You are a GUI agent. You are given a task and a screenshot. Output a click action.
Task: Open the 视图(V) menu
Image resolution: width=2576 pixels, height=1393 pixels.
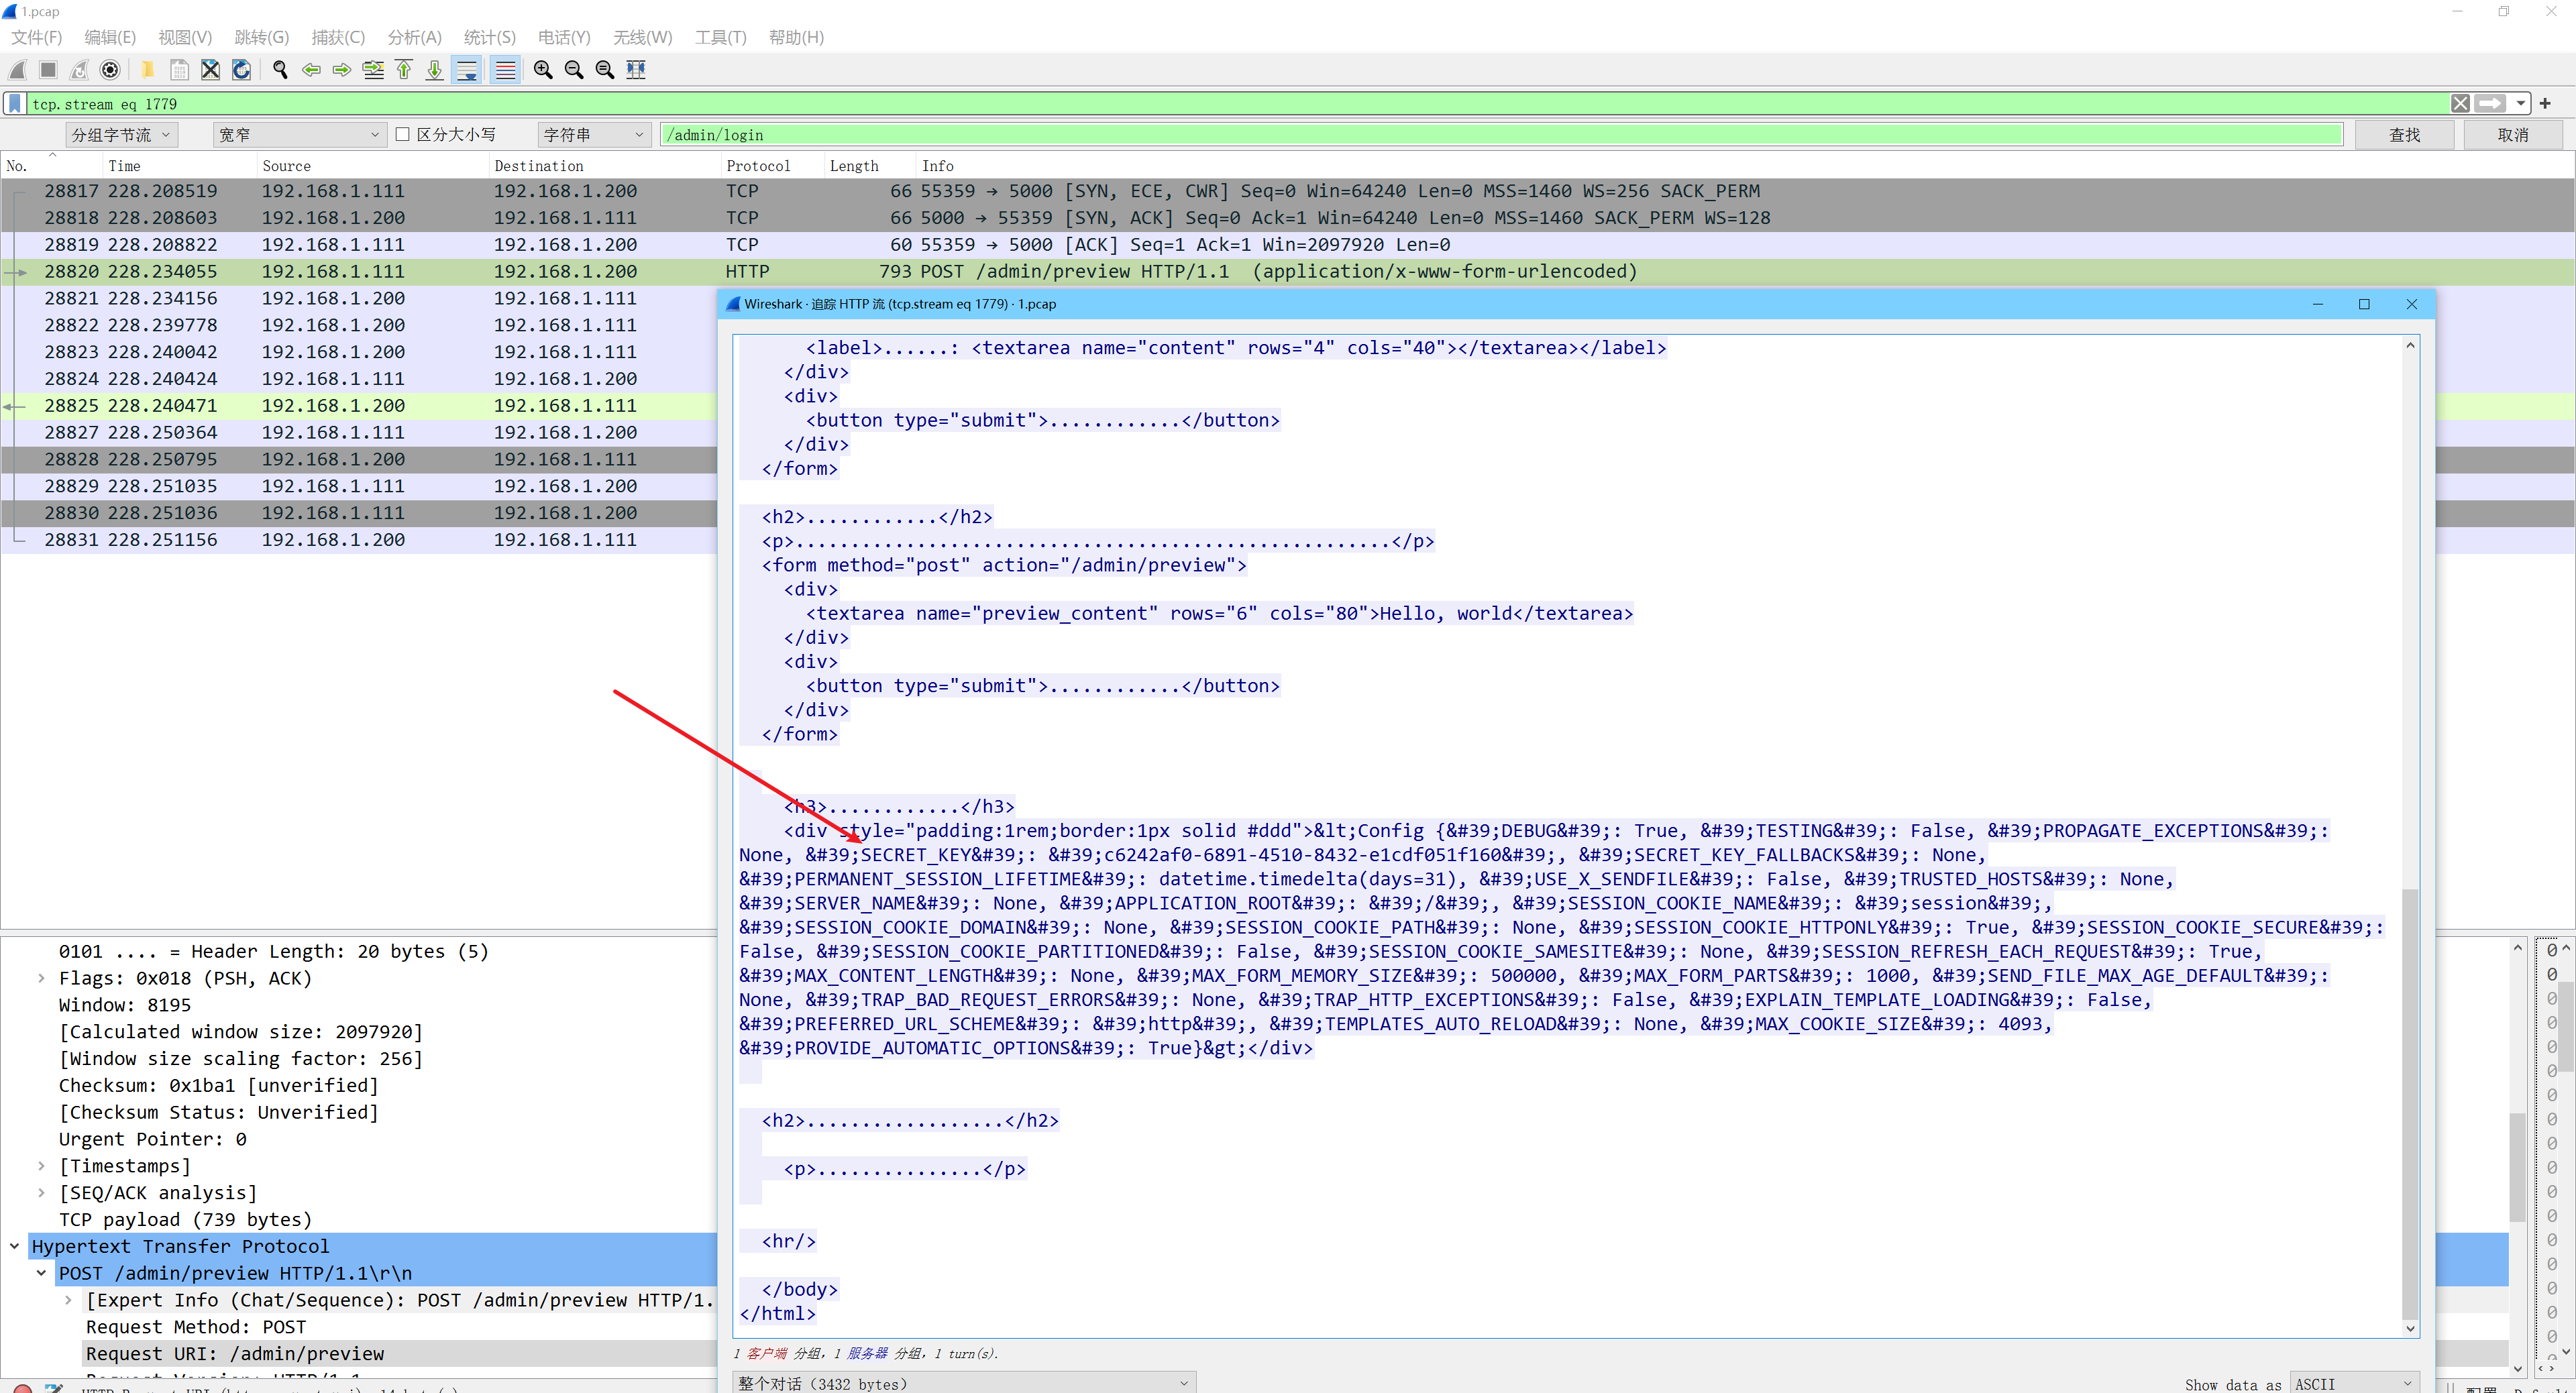click(x=185, y=37)
